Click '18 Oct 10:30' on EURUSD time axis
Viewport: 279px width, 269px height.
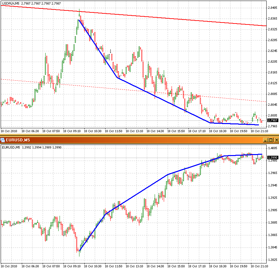93,266
